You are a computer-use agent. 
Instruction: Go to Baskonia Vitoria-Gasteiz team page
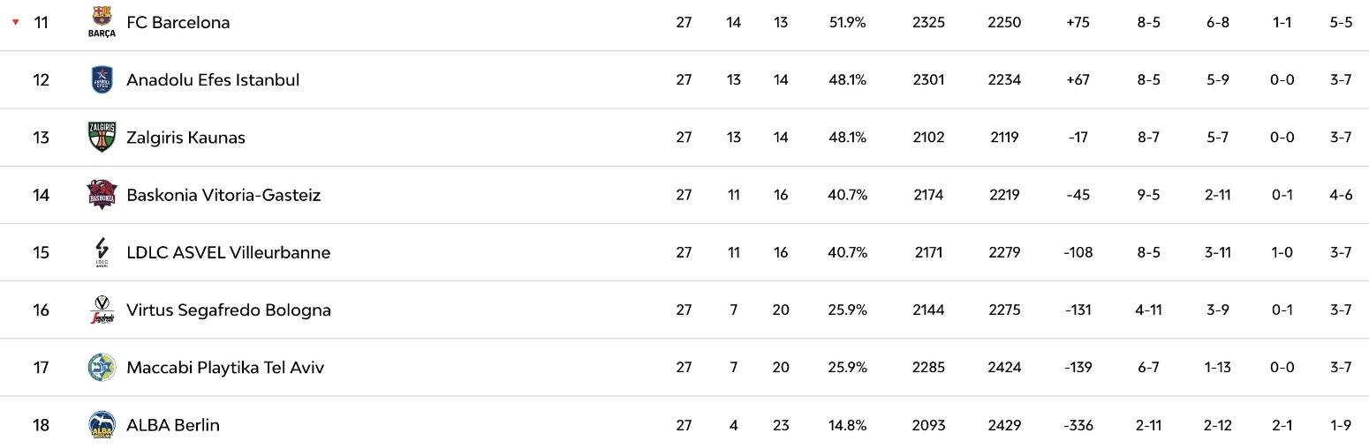(x=223, y=195)
